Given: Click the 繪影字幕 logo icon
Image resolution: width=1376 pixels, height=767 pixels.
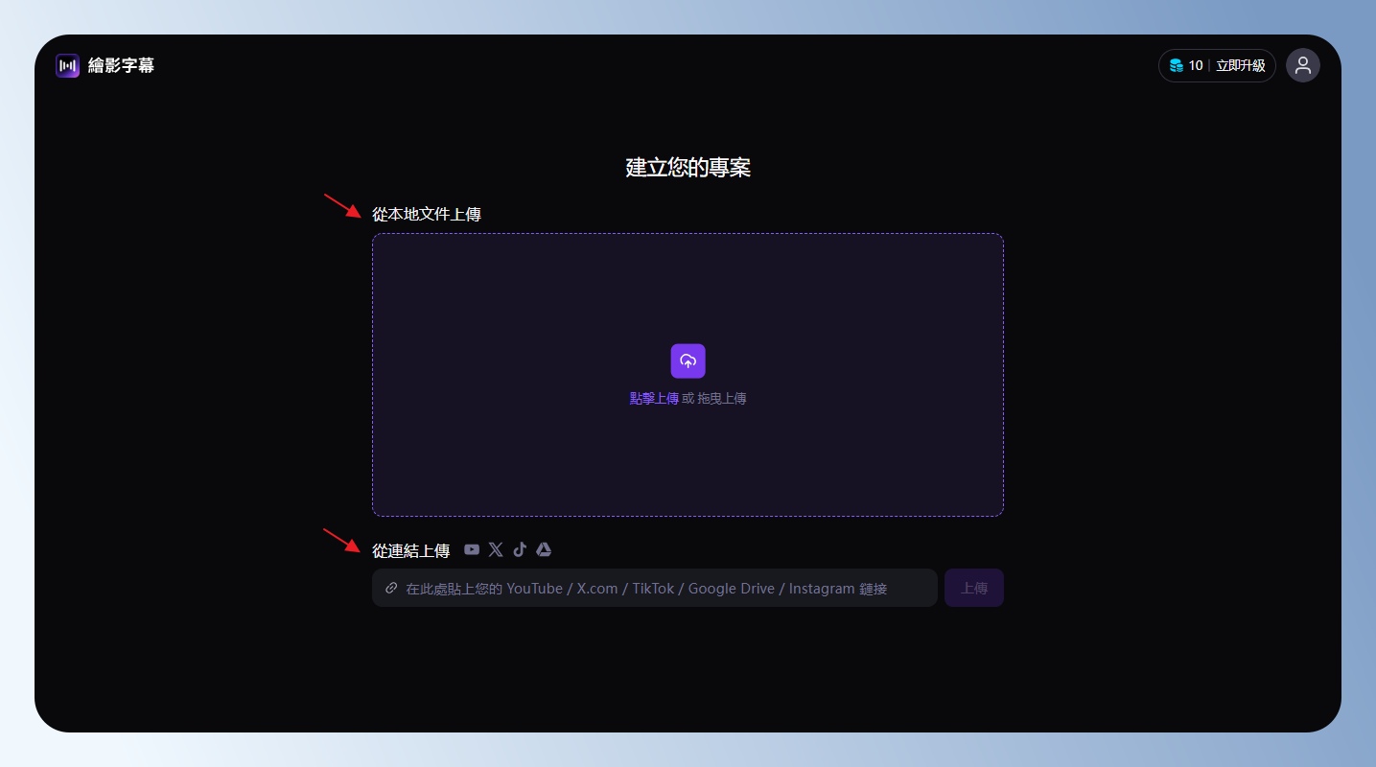Looking at the screenshot, I should [x=67, y=65].
